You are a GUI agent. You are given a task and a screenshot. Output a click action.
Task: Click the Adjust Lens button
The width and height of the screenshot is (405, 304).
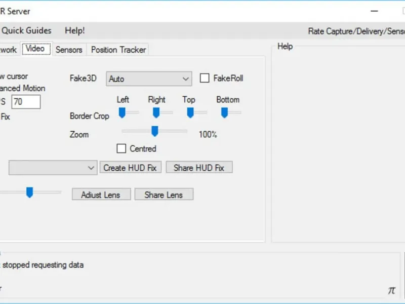tap(101, 195)
